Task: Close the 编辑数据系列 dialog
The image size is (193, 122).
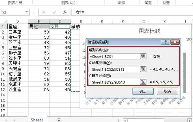Action: pyautogui.click(x=175, y=42)
